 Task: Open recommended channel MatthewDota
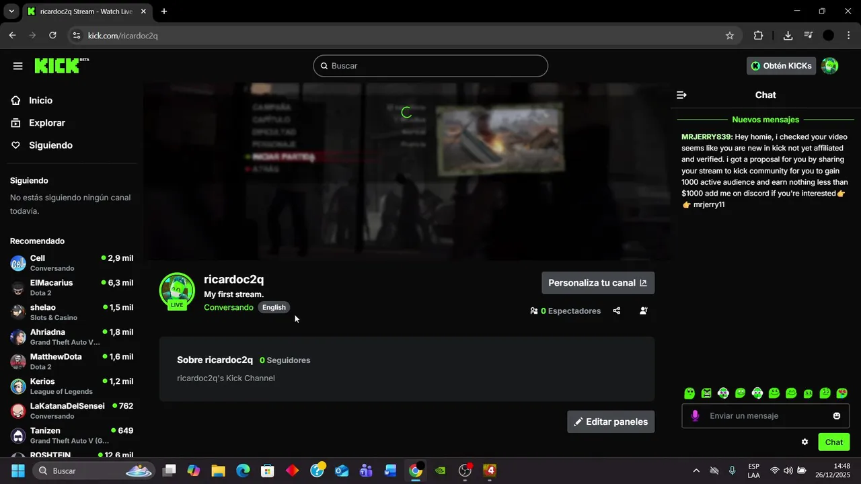(x=71, y=362)
